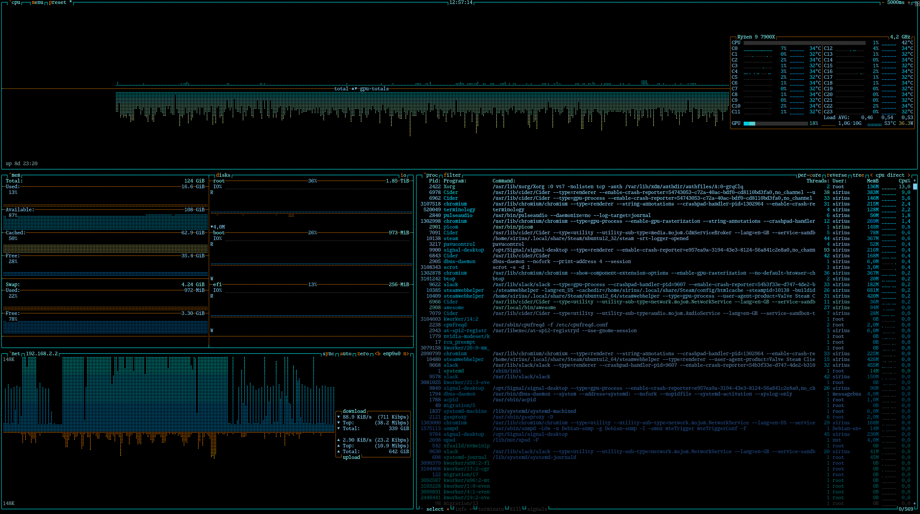
Task: Click the enp9s0 interface name
Action: (x=392, y=354)
